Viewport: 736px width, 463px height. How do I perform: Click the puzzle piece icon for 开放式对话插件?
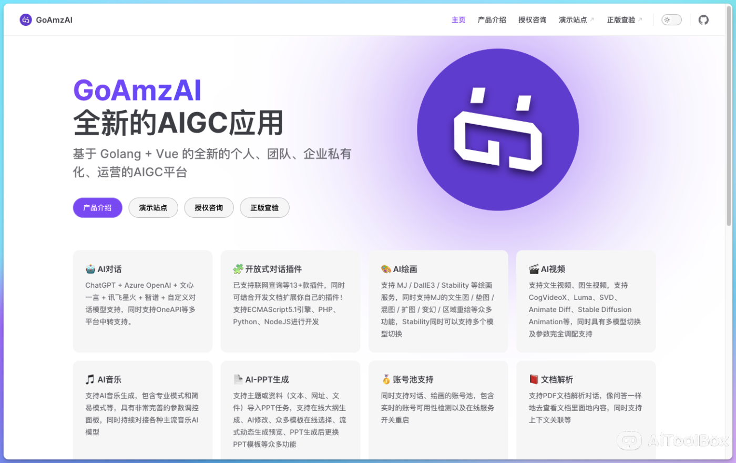238,269
